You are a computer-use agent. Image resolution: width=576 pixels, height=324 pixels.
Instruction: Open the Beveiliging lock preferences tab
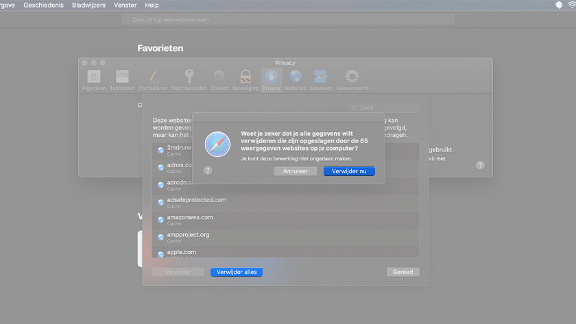[x=245, y=80]
